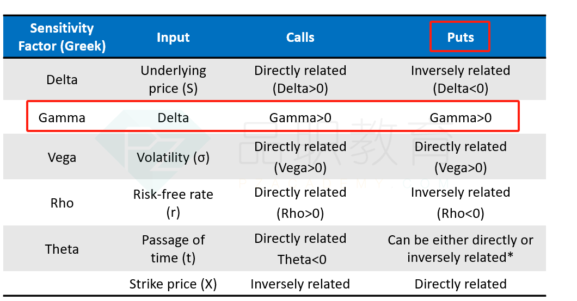Select the Volatility (σ) input cell
Screen dimensions: 577x301
click(173, 158)
